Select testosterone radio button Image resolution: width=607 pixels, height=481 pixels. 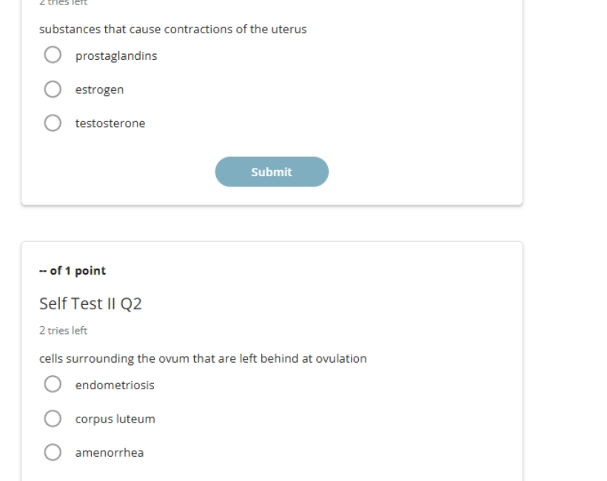click(53, 123)
